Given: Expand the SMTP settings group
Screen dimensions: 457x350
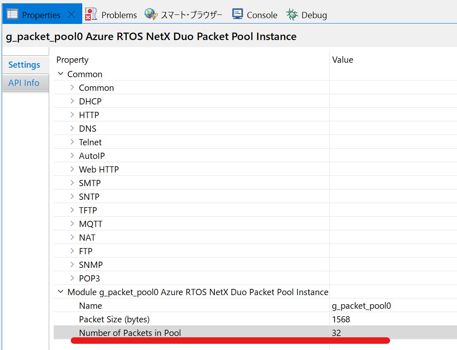Looking at the screenshot, I should click(72, 182).
